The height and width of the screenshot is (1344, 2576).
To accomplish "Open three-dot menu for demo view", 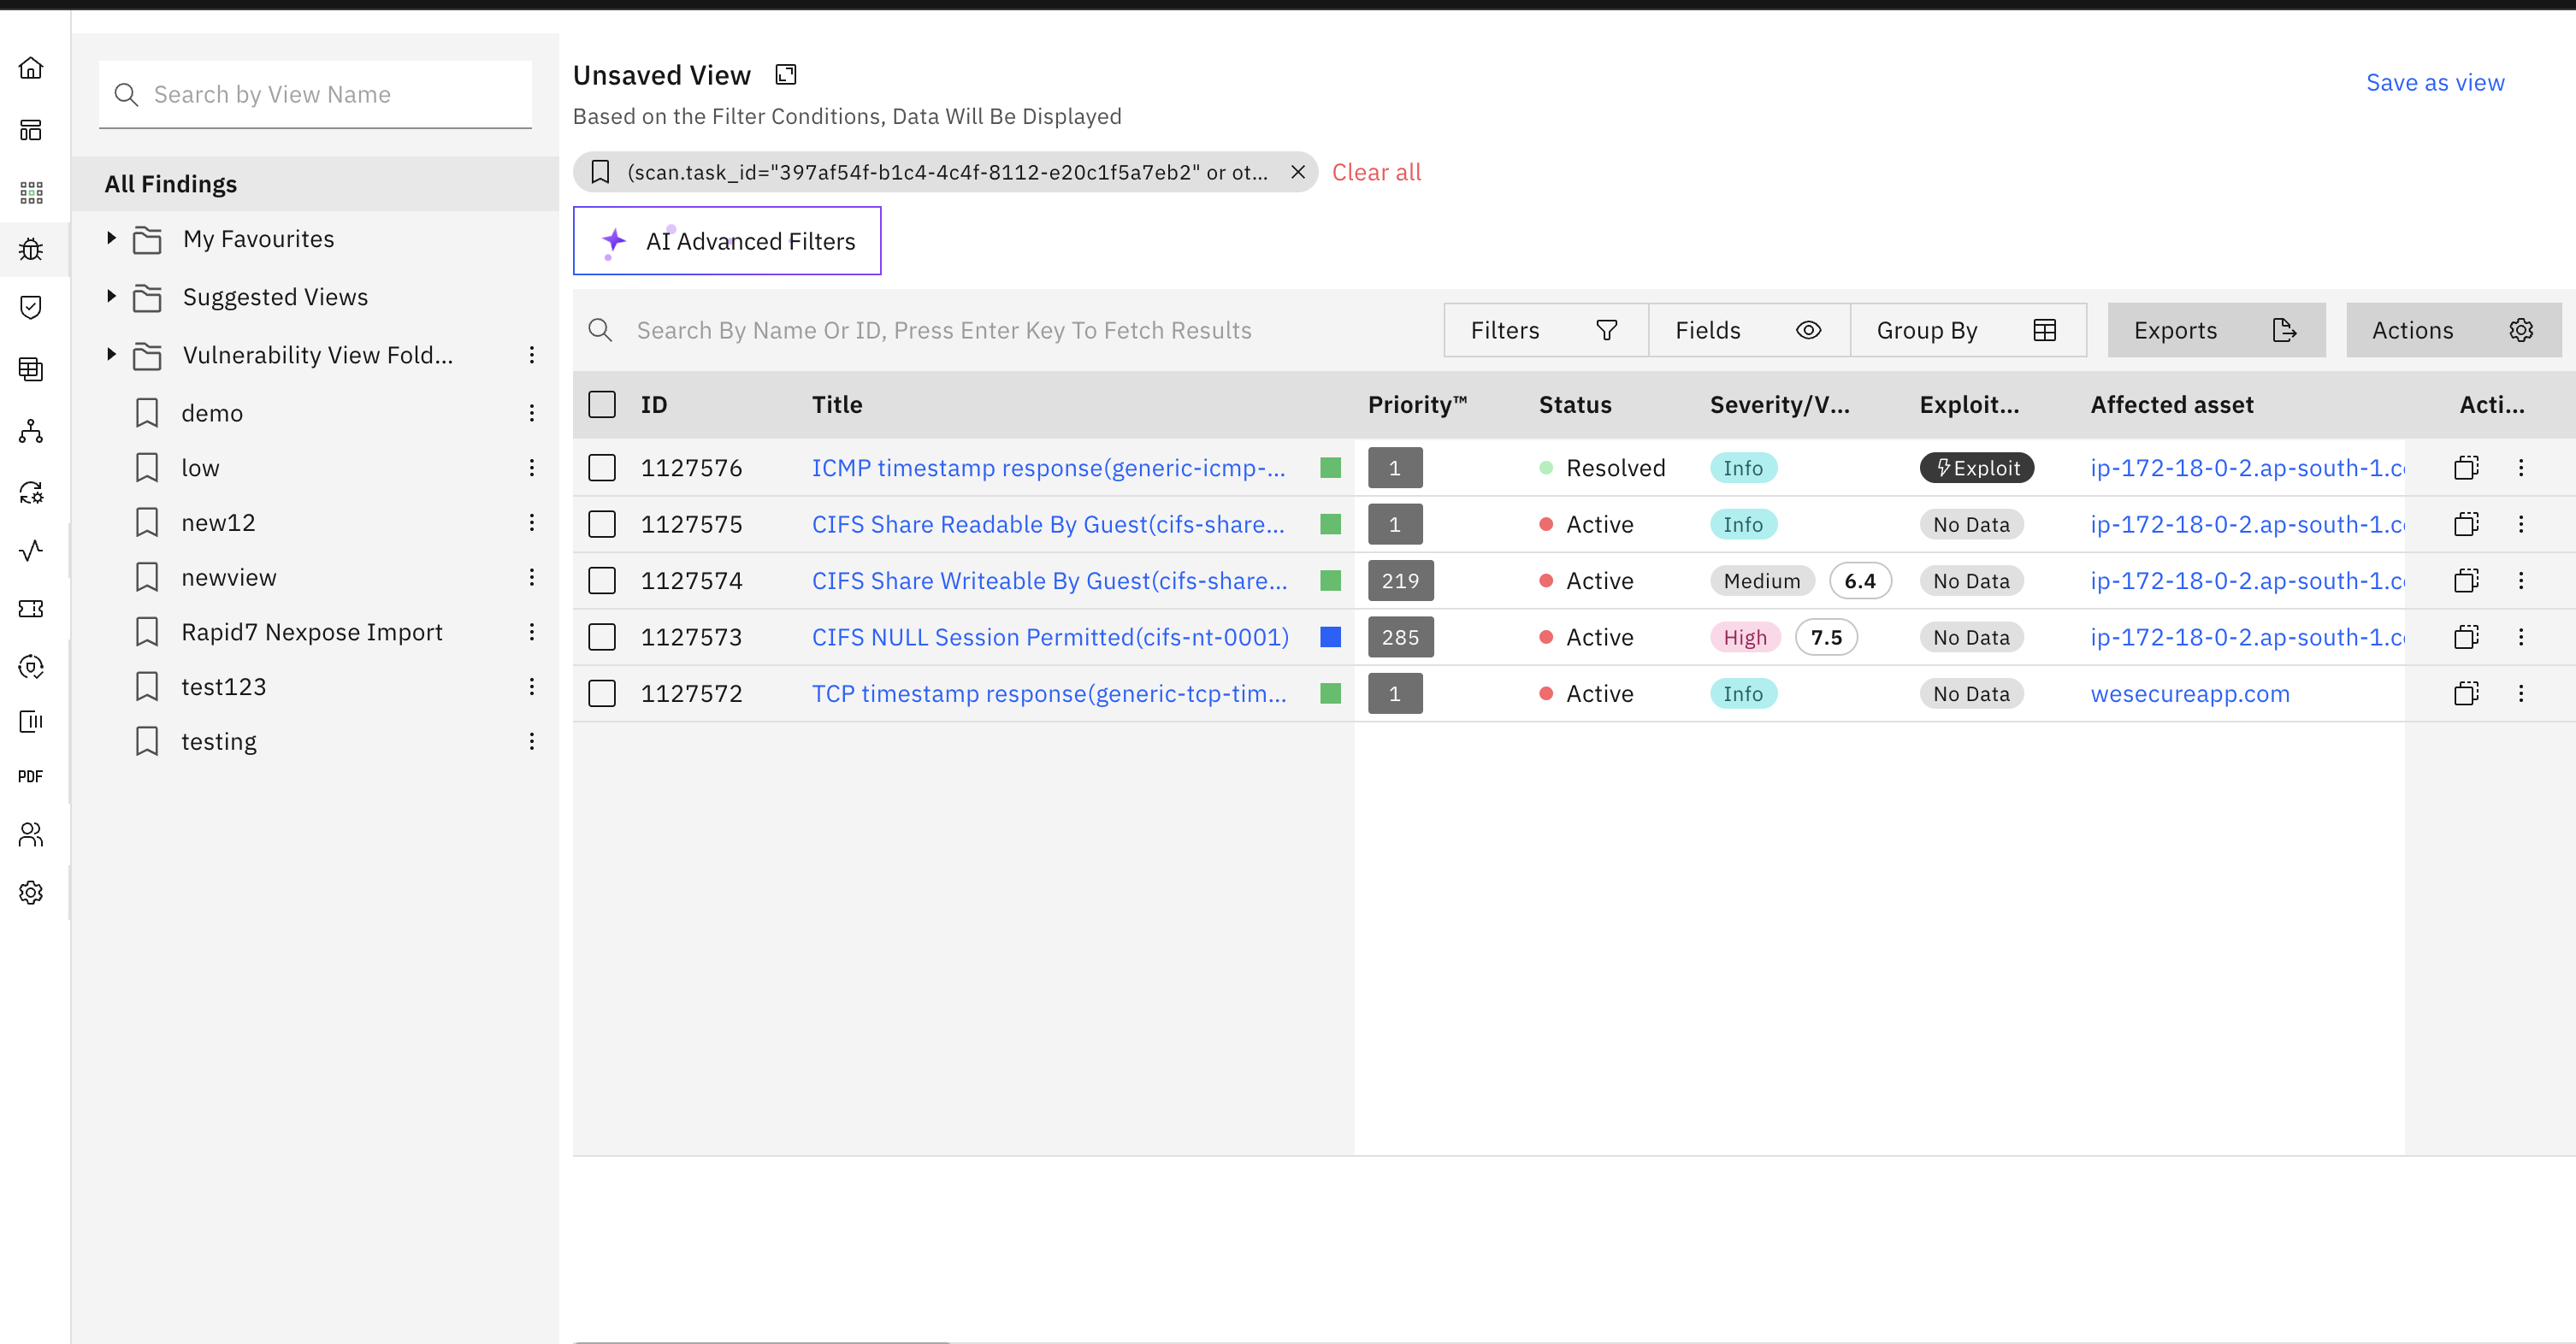I will [532, 413].
